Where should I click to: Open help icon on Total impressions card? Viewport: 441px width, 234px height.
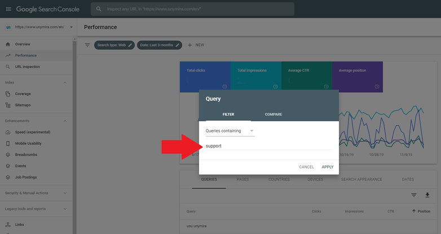pyautogui.click(x=275, y=87)
